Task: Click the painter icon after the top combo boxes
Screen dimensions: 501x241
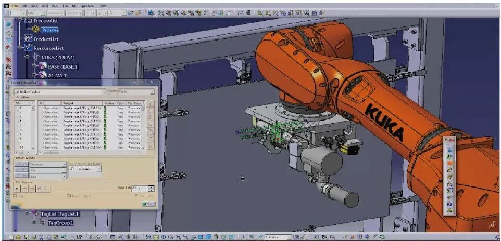Action: click(130, 13)
